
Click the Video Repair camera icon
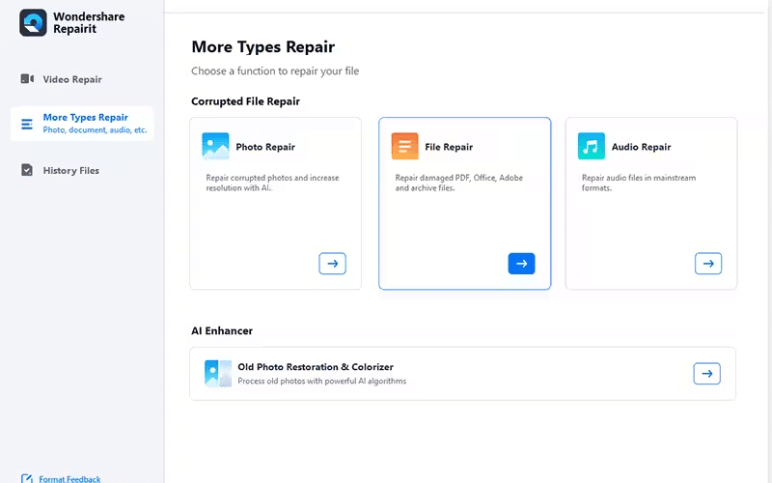(26, 79)
